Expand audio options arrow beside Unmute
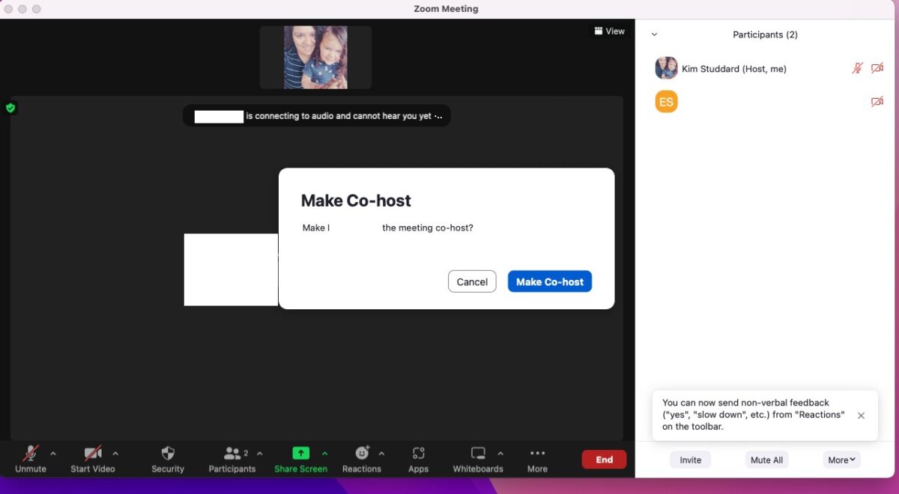899x494 pixels. (x=53, y=454)
